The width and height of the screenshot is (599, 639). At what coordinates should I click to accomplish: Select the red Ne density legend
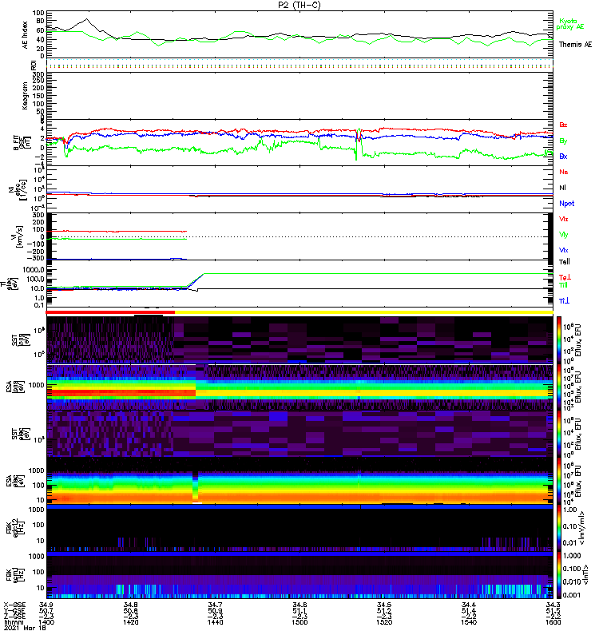click(563, 173)
